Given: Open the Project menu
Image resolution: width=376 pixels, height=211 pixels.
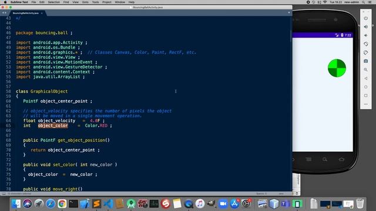Looking at the screenshot, I should [107, 2].
